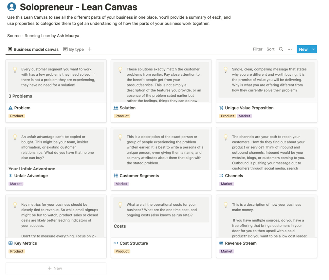The height and width of the screenshot is (280, 329).
Task: Click the Channels shuffle icon
Action: point(222,176)
